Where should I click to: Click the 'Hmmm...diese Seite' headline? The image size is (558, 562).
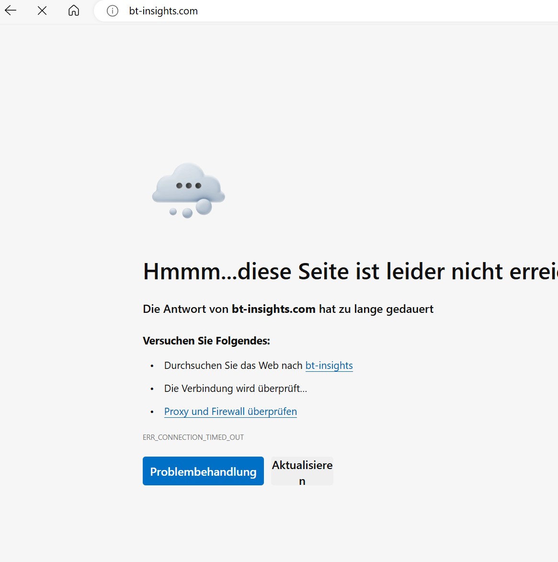coord(351,271)
